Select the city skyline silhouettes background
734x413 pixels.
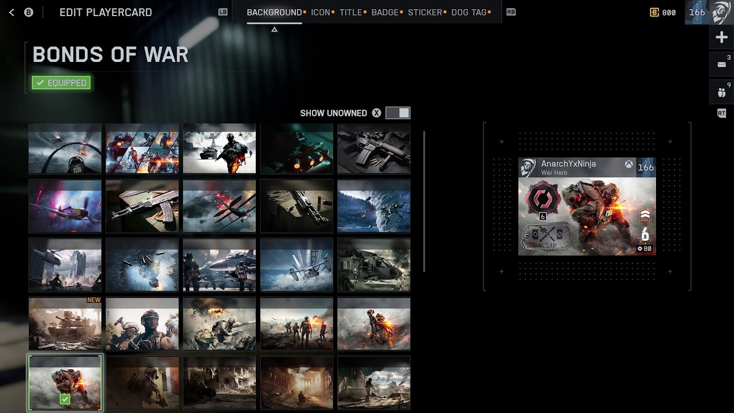(x=65, y=265)
